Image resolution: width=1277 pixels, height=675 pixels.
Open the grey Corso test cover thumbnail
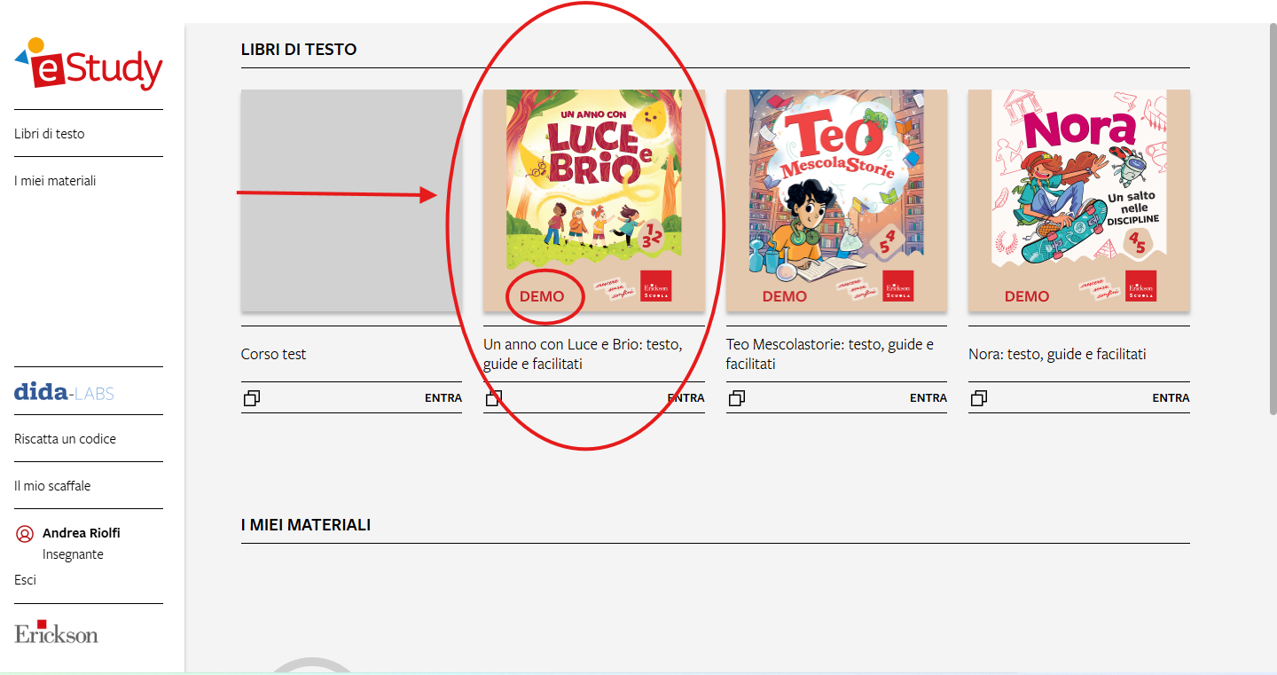pos(351,200)
